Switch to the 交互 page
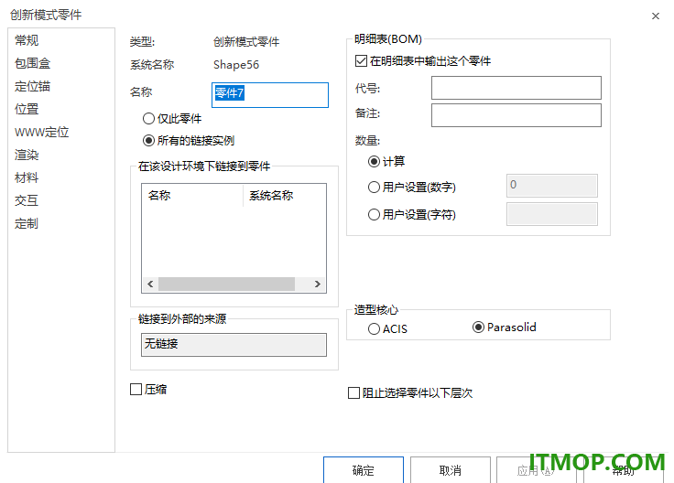The height and width of the screenshot is (483, 674). (27, 200)
